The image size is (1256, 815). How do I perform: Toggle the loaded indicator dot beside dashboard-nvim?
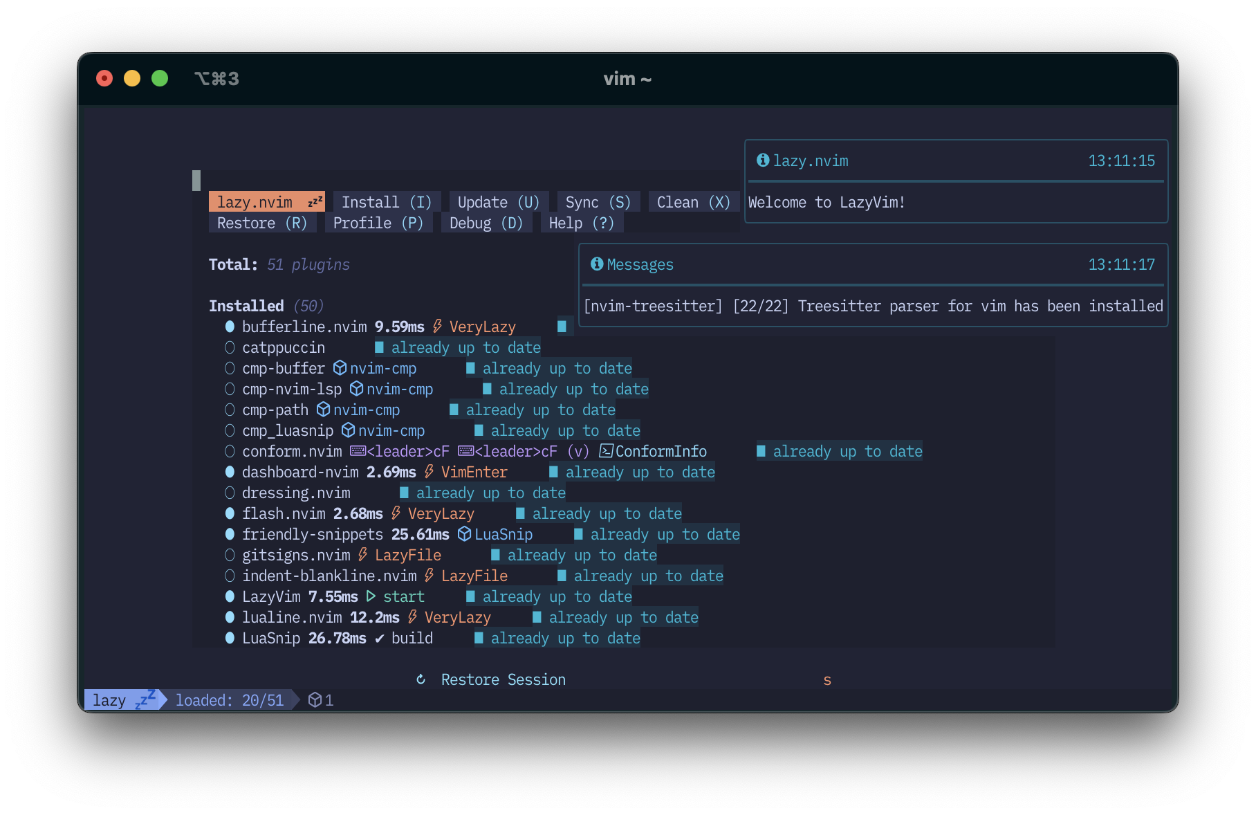229,471
